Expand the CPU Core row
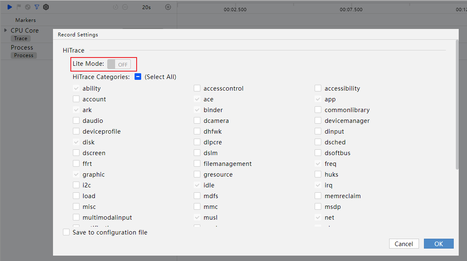This screenshot has width=467, height=261. pyautogui.click(x=5, y=30)
